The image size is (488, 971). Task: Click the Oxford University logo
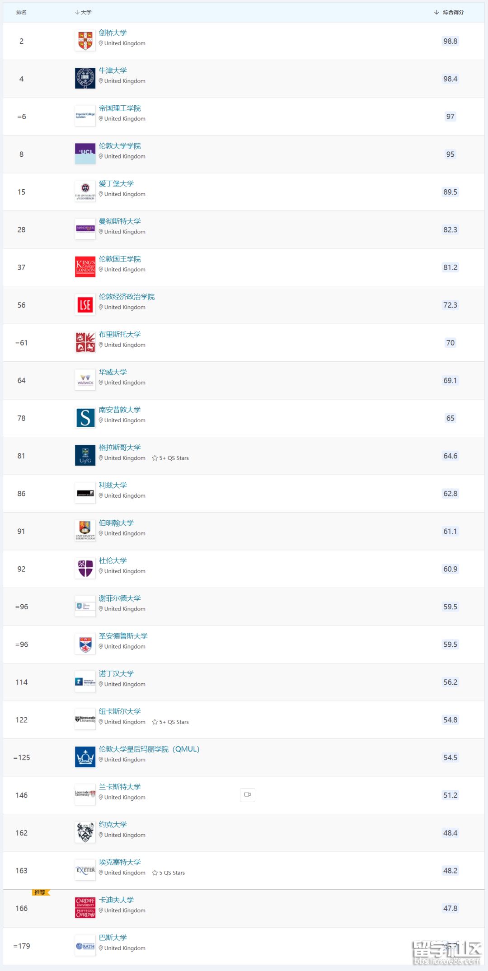coord(85,78)
